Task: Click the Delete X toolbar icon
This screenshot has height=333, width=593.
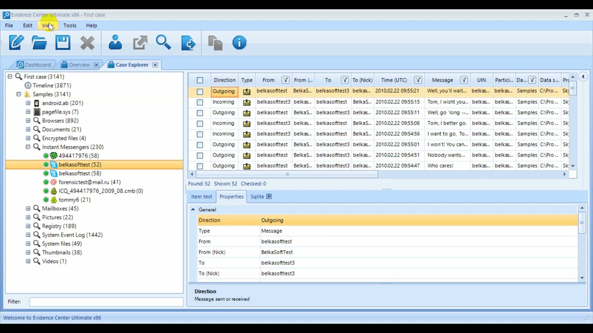Action: point(87,43)
